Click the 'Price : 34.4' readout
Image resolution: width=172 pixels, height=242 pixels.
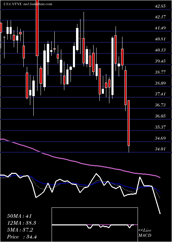click(x=22, y=237)
